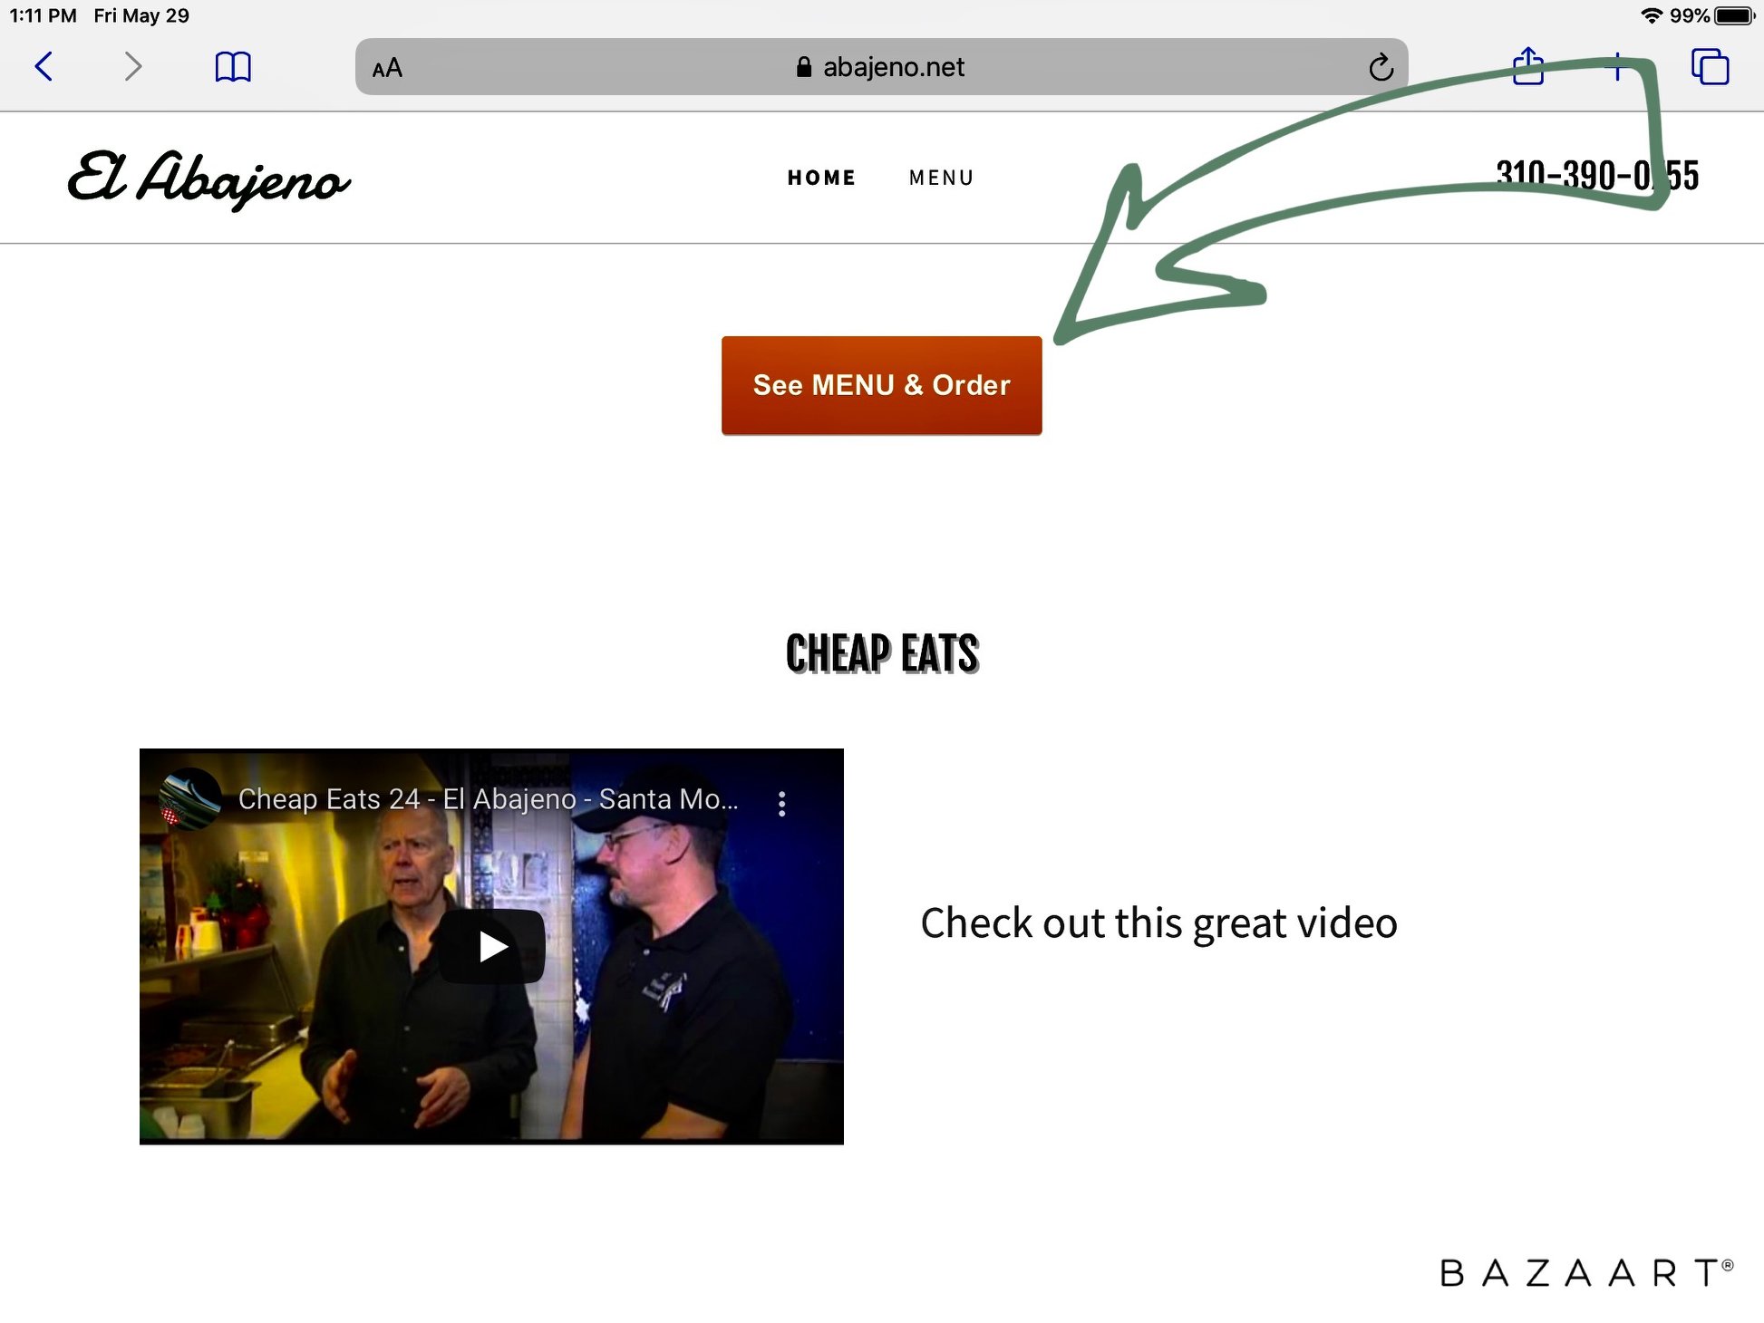Tap the battery indicator in the status bar
Viewport: 1764px width, 1323px height.
[1735, 15]
